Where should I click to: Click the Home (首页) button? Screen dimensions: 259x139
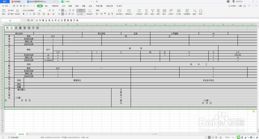click(x=5, y=2)
